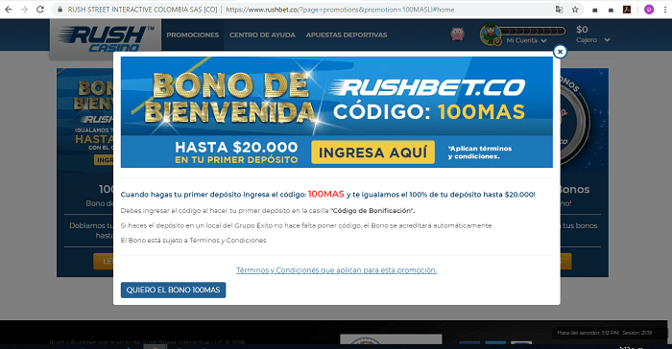Click the HASTA $20.000 banner text

tap(236, 148)
